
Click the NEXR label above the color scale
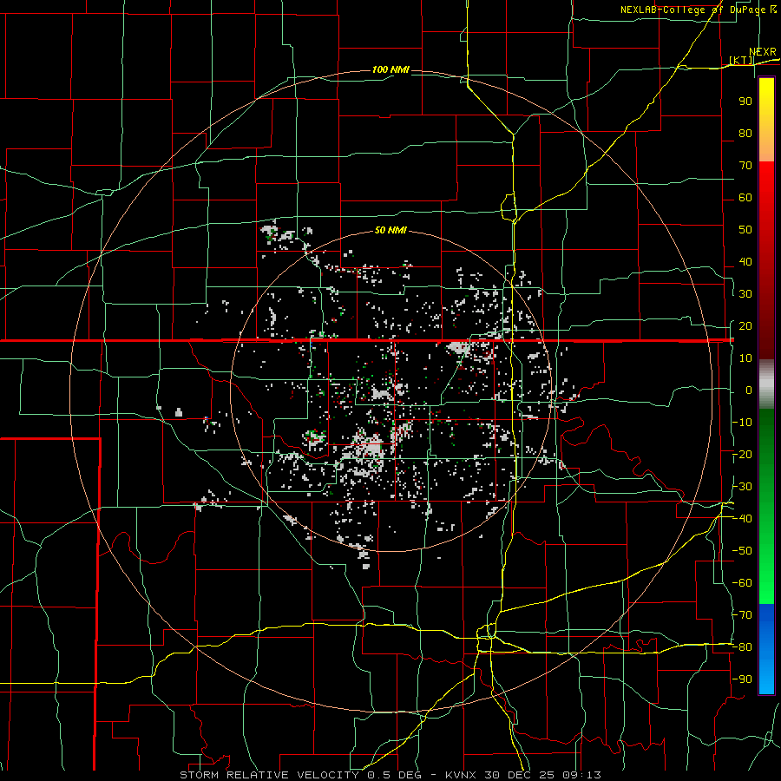(x=763, y=52)
